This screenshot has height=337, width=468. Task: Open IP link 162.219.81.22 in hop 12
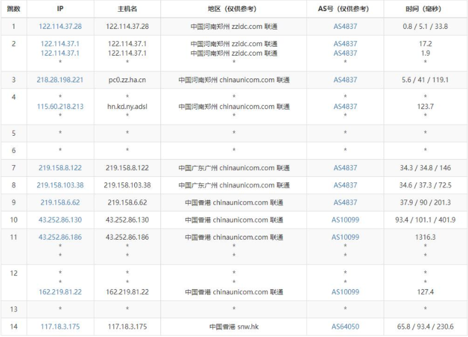pyautogui.click(x=60, y=292)
